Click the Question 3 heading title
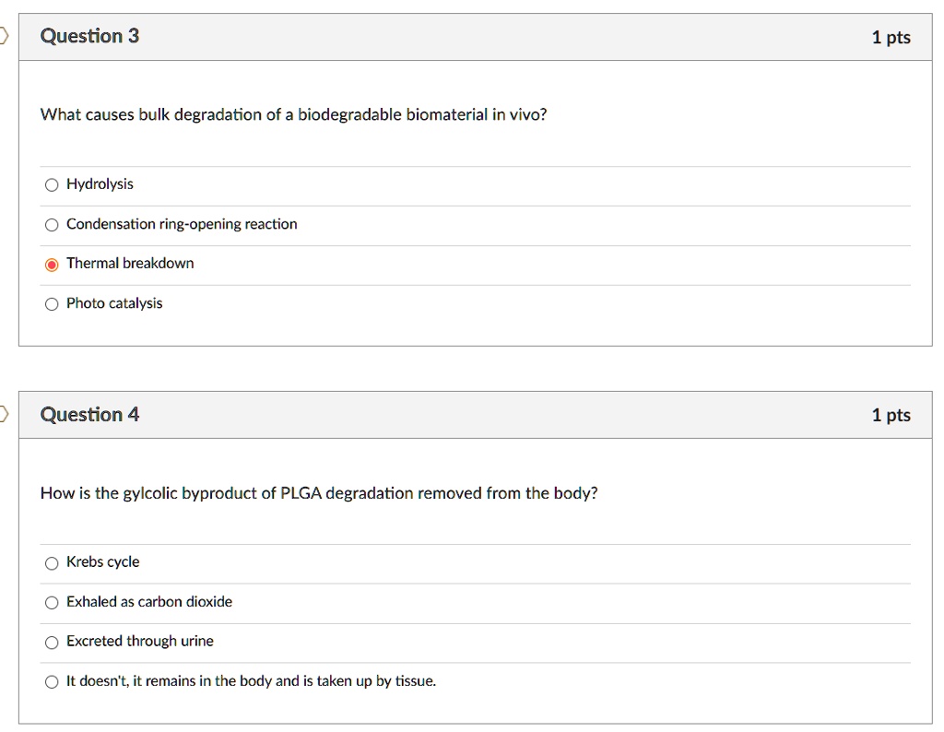Viewport: 944px width, 732px height. click(x=89, y=36)
